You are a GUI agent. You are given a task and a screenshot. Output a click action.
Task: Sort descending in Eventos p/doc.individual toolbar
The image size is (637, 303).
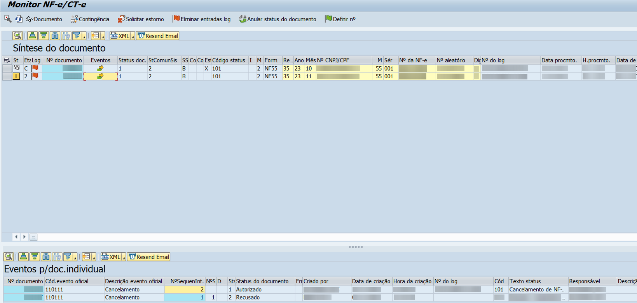35,257
